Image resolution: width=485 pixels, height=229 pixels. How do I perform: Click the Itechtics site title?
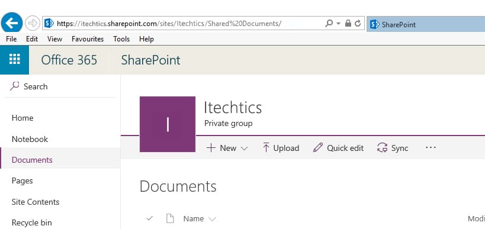tap(233, 108)
